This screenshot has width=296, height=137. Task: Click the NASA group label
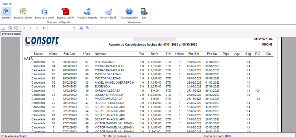(29, 59)
